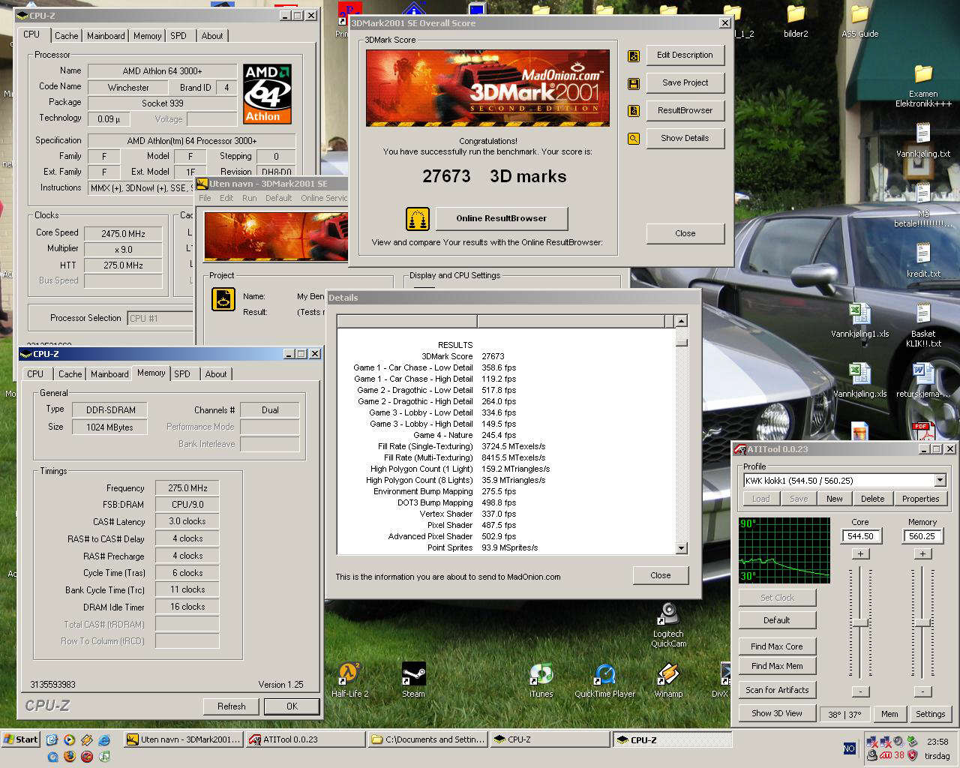The height and width of the screenshot is (768, 960).
Task: Click the Edit Description pencil icon
Action: (634, 55)
